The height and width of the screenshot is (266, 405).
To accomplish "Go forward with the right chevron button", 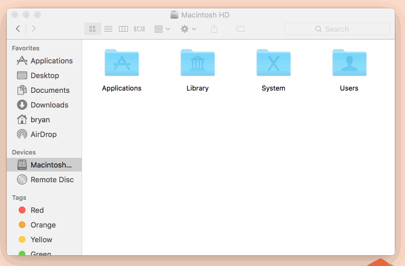I will (33, 29).
